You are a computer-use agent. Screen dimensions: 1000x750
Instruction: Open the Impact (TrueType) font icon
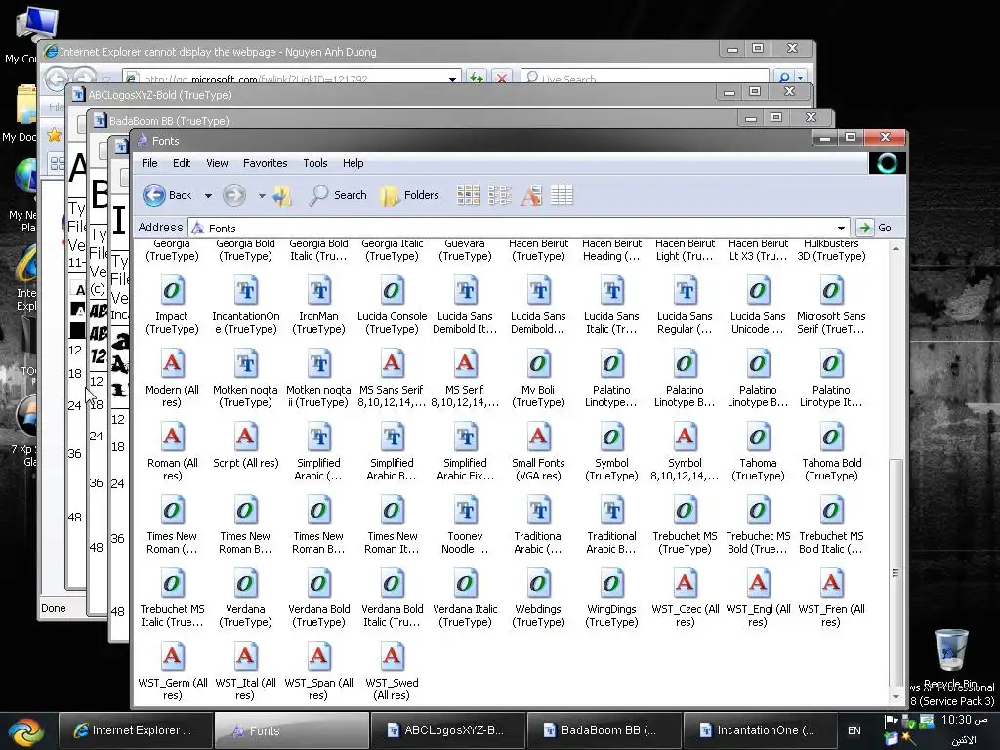[172, 291]
